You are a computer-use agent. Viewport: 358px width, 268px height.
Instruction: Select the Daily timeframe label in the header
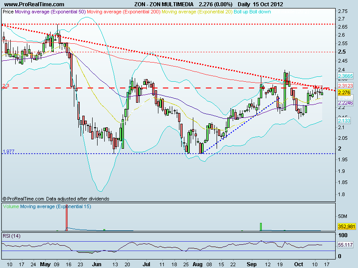243,4
